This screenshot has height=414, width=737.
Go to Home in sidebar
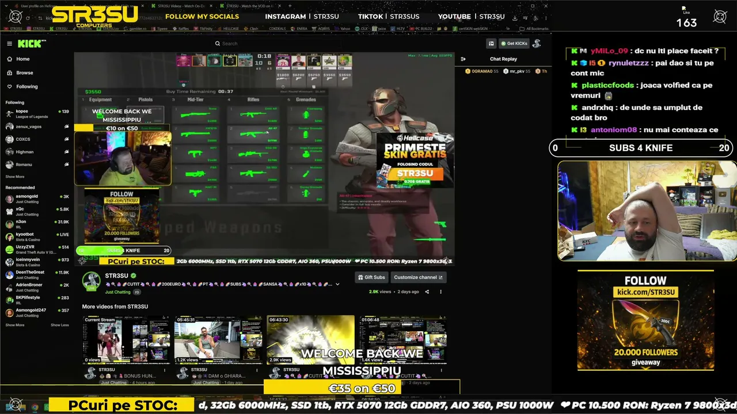(x=23, y=59)
